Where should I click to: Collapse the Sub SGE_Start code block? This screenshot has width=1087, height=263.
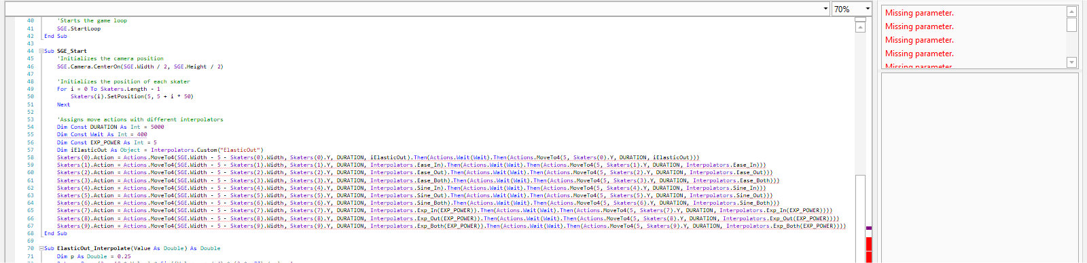coord(41,51)
